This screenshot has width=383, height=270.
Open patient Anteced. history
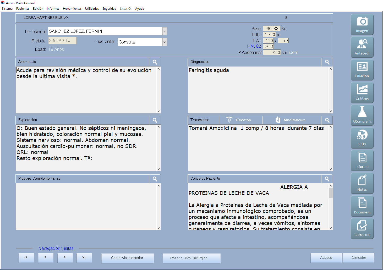(x=362, y=47)
